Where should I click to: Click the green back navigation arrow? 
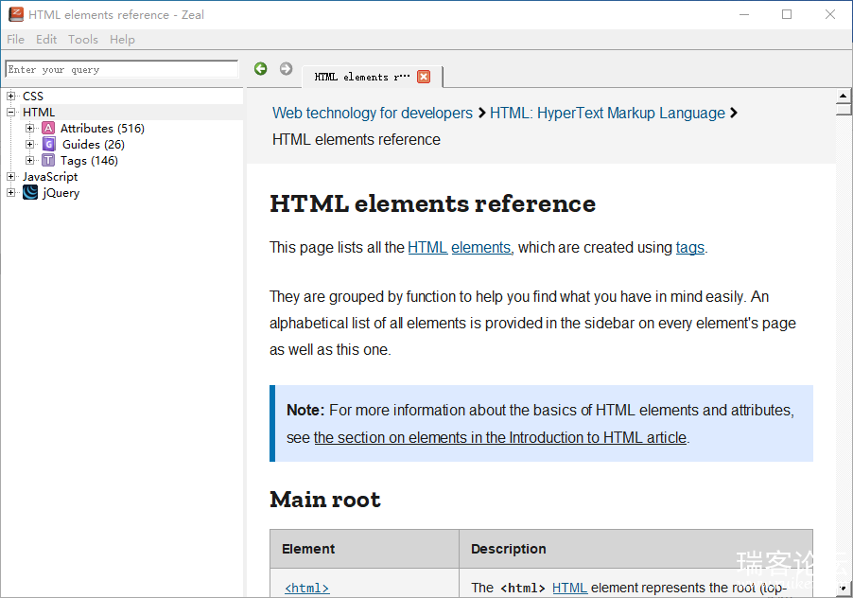[261, 68]
